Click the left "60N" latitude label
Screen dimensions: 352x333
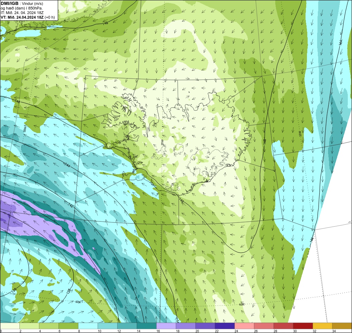(78, 302)
